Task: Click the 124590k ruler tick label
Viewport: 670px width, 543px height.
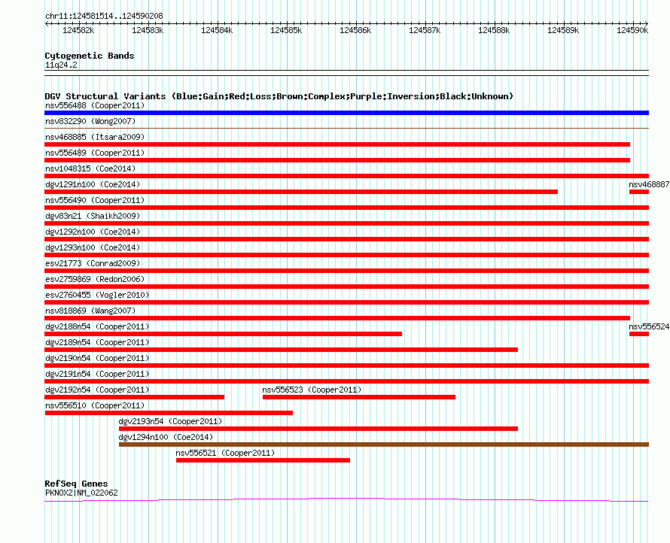Action: 632,30
